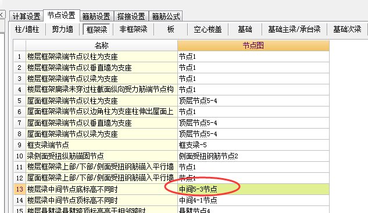This screenshot has height=213, width=368.
Task: Select the 非框架梁 component tab
Action: (133, 29)
